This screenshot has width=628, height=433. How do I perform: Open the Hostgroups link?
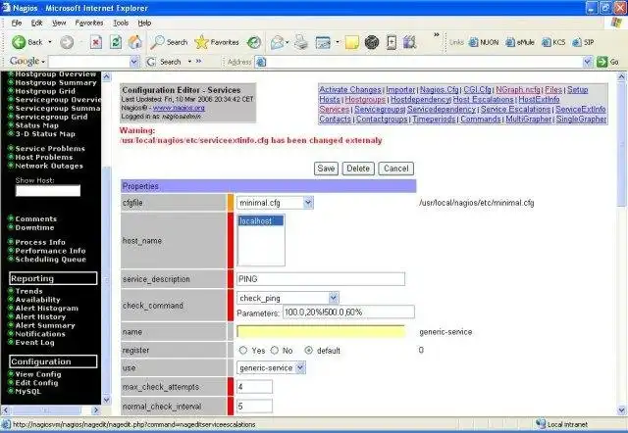point(365,99)
